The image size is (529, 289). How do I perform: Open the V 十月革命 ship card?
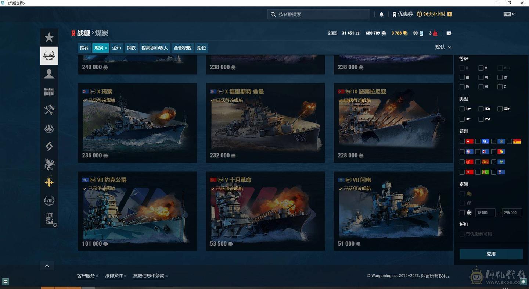[265, 211]
